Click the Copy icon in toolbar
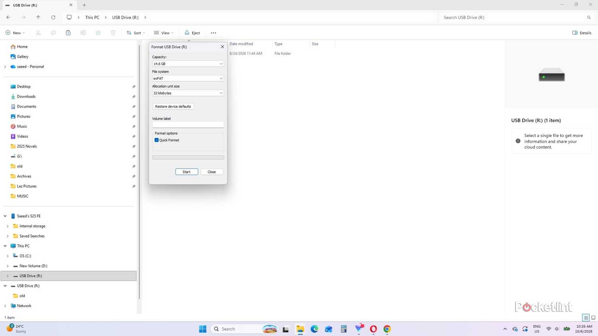This screenshot has width=598, height=336. click(53, 33)
